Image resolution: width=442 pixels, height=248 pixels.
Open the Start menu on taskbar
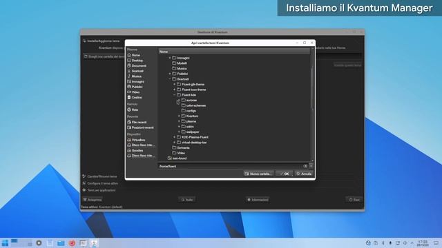point(5,243)
